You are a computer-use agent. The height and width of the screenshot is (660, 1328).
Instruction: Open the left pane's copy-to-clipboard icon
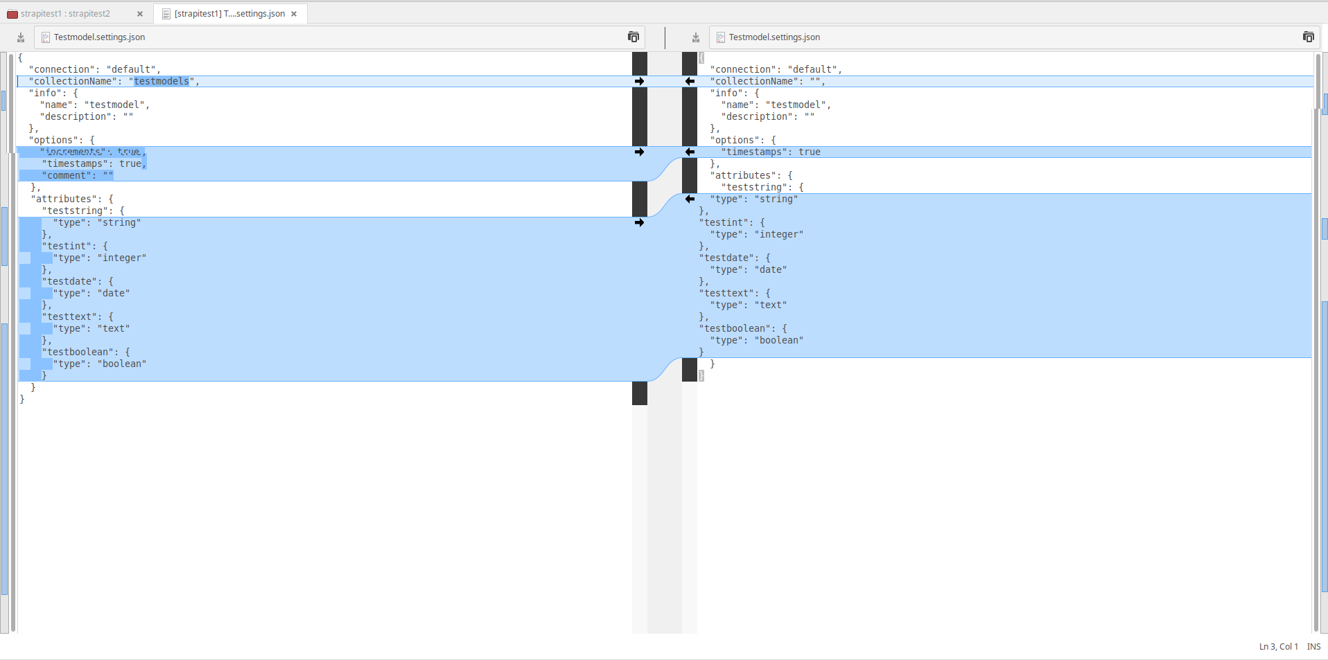634,37
